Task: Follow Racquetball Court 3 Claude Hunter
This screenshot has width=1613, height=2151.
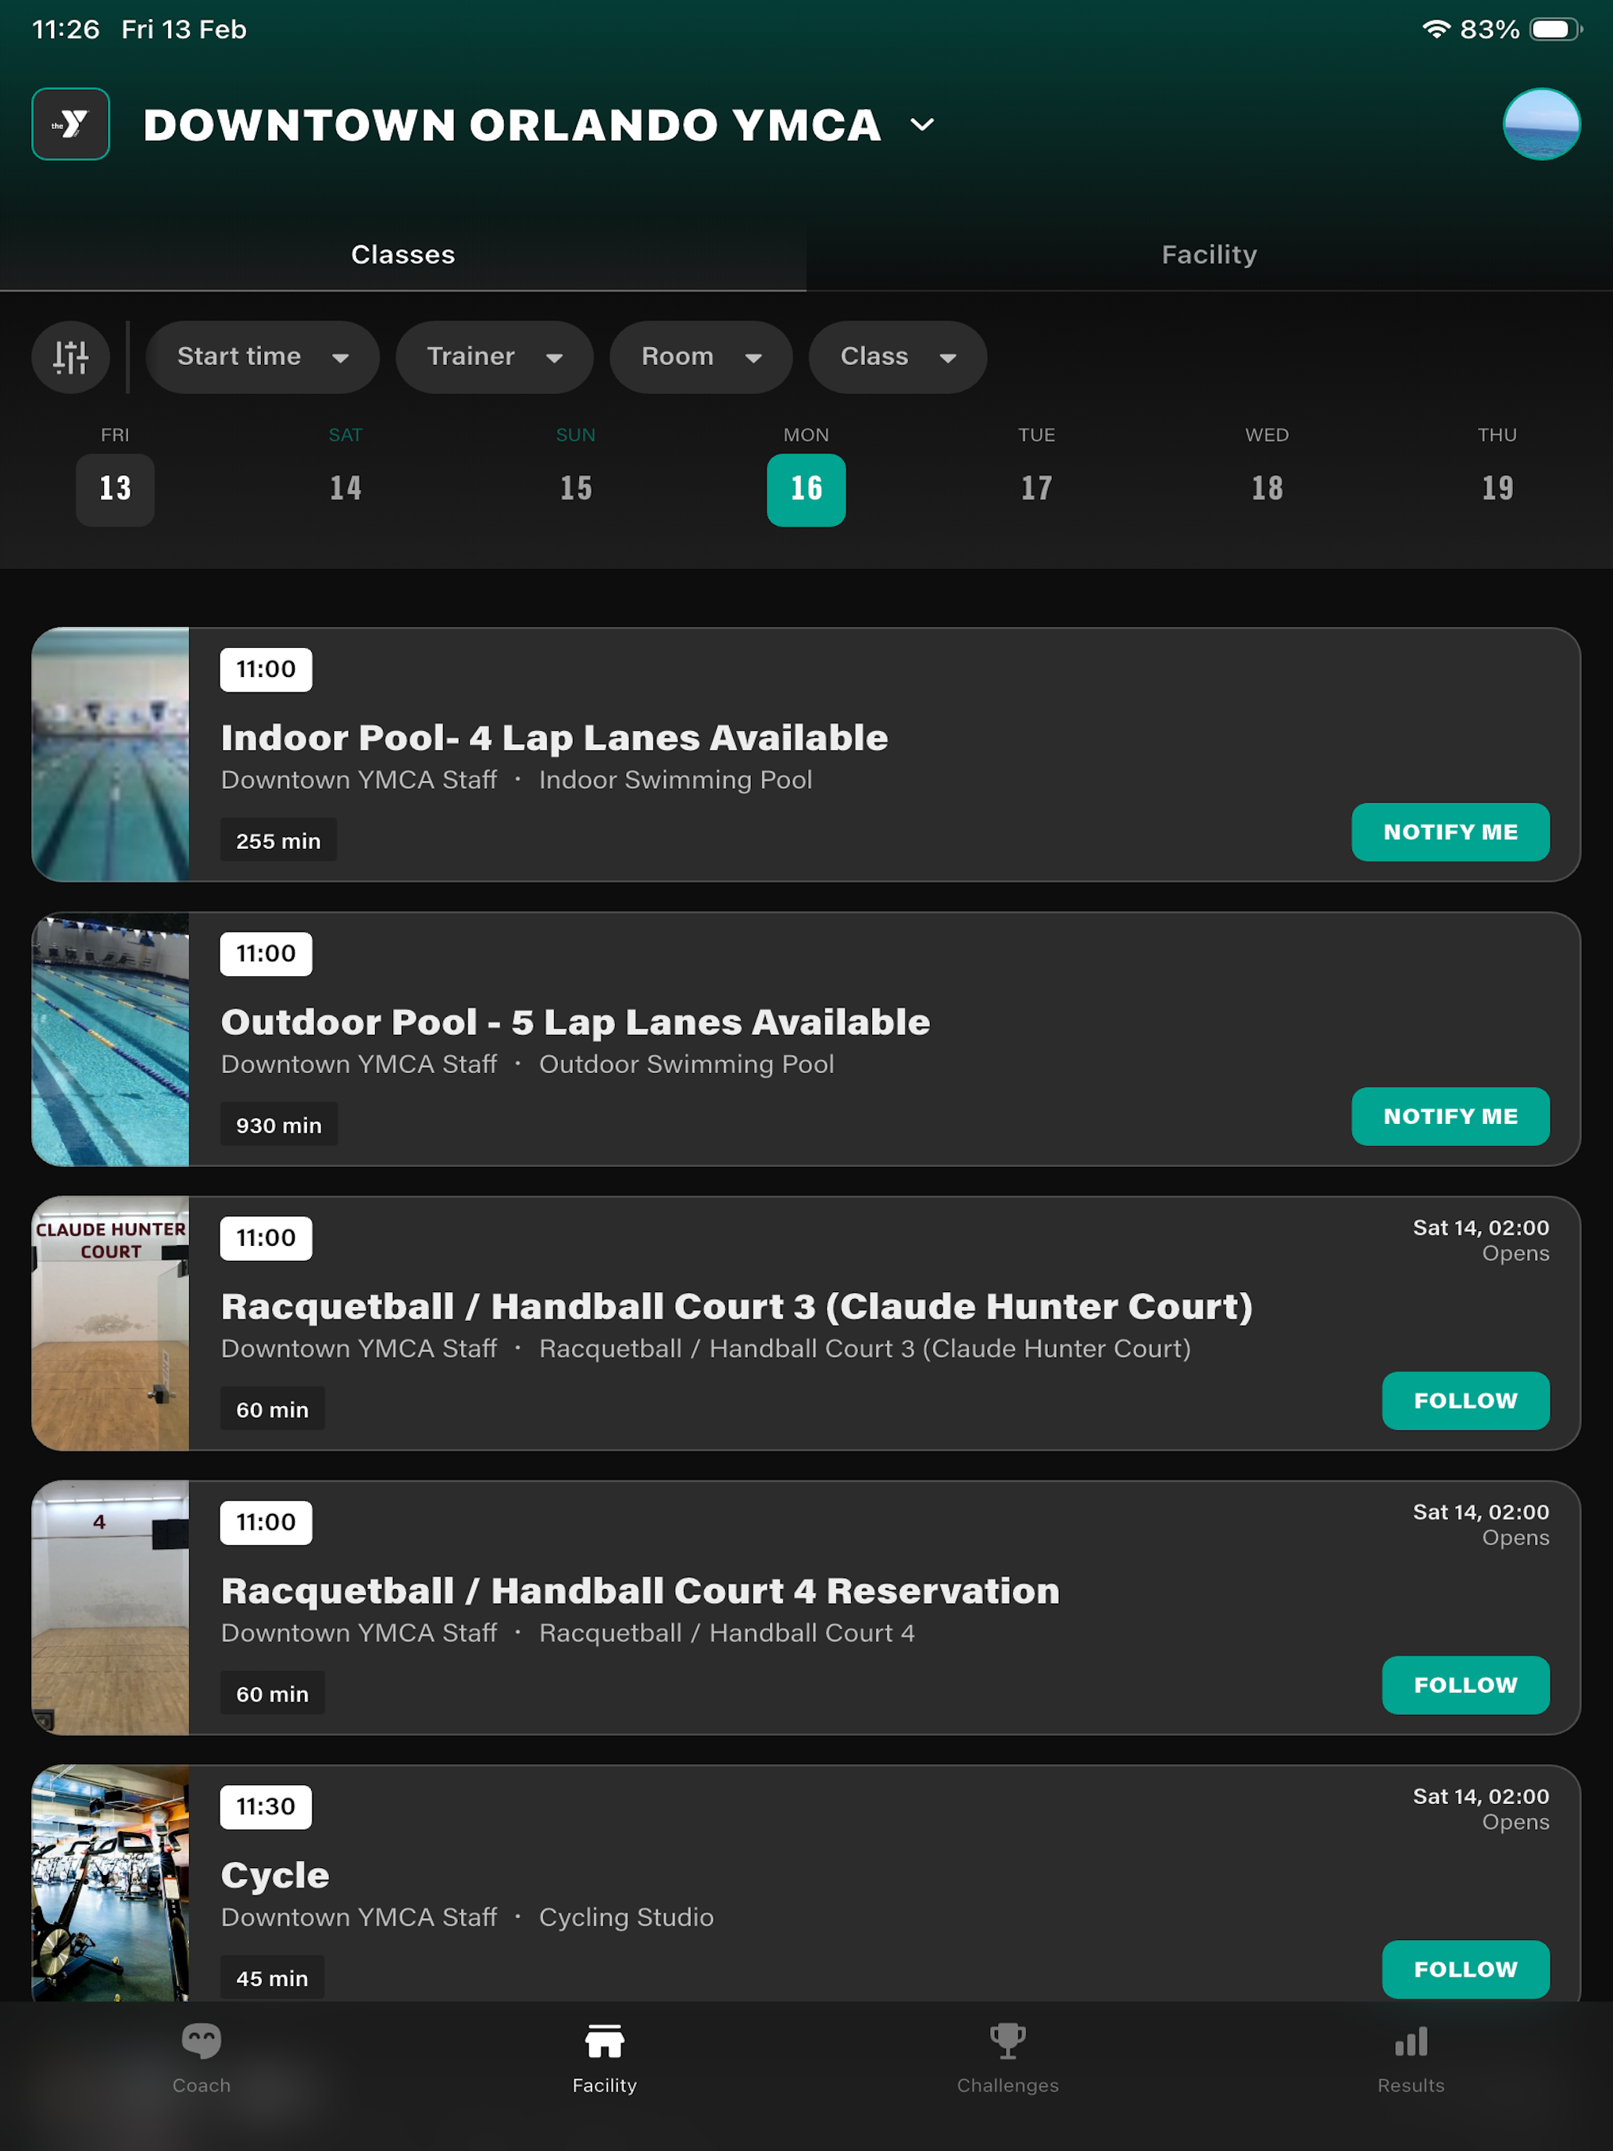Action: click(x=1465, y=1401)
